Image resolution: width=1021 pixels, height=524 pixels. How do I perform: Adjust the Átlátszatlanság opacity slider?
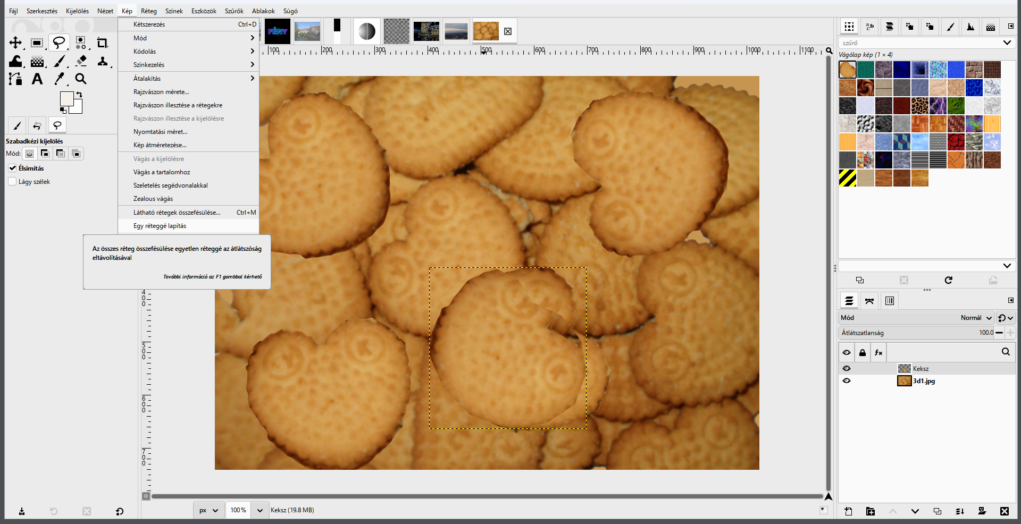point(916,333)
